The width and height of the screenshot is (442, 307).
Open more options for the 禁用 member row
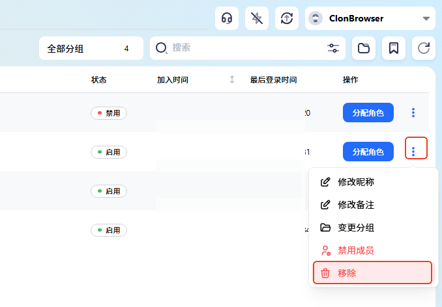(x=413, y=113)
